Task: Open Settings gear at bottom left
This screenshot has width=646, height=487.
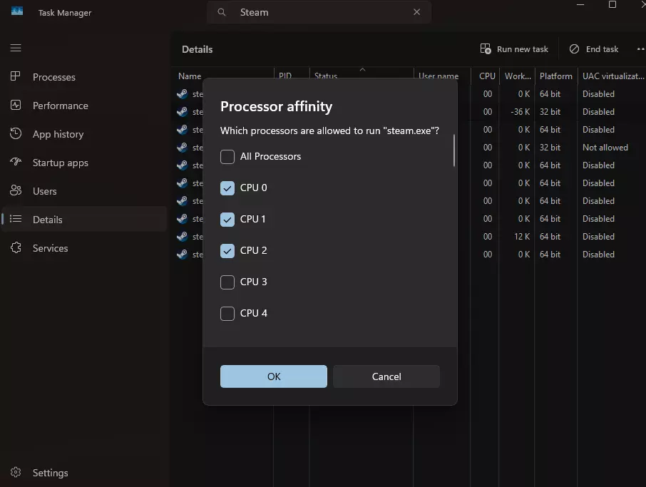Action: pos(16,473)
